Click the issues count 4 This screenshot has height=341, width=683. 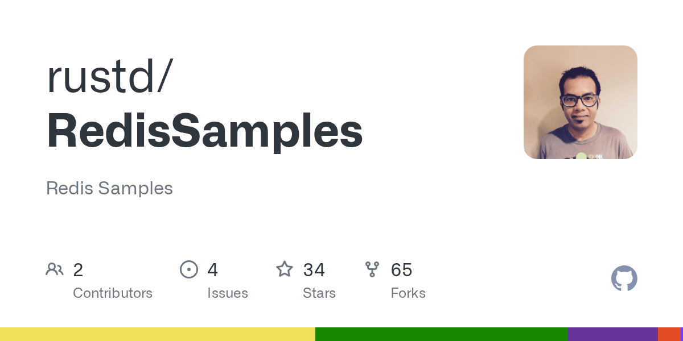click(213, 270)
